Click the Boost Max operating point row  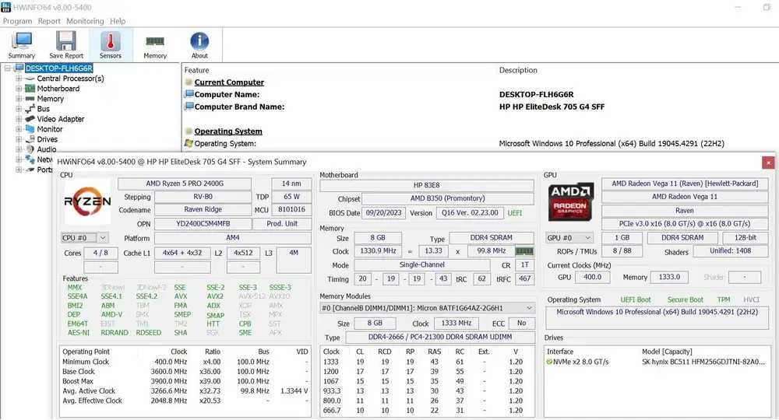pos(185,381)
